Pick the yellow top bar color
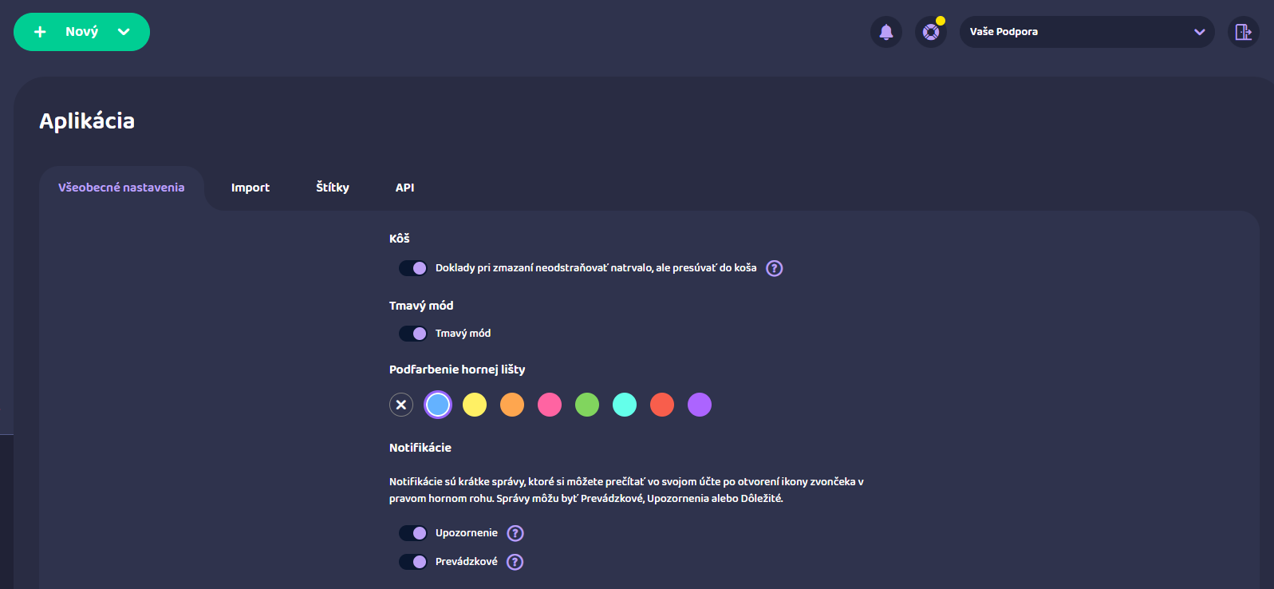The width and height of the screenshot is (1274, 589). (x=475, y=405)
